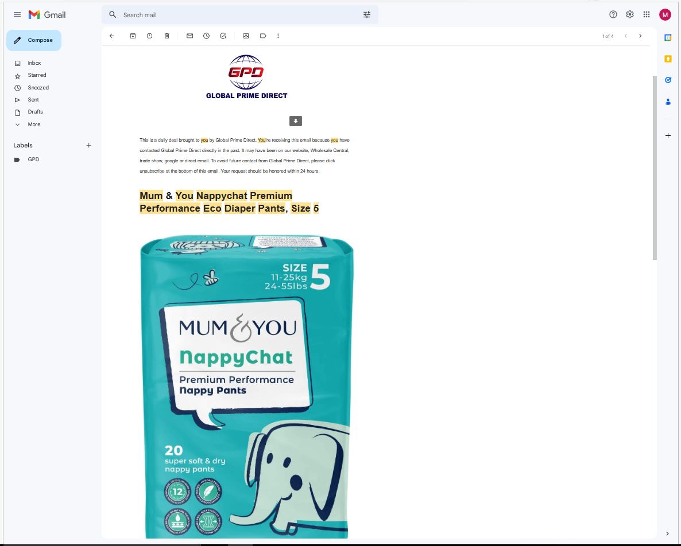Open Google Tasks side panel
Viewport: 681px width, 546px height.
[x=668, y=80]
